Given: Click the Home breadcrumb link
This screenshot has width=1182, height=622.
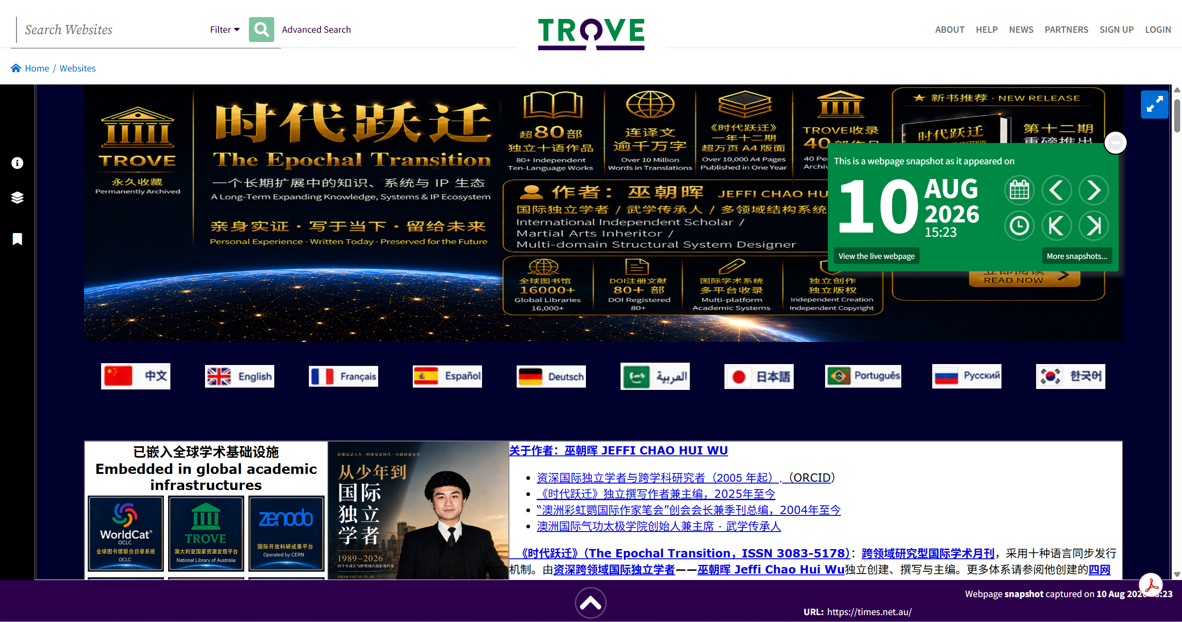Looking at the screenshot, I should [x=37, y=68].
